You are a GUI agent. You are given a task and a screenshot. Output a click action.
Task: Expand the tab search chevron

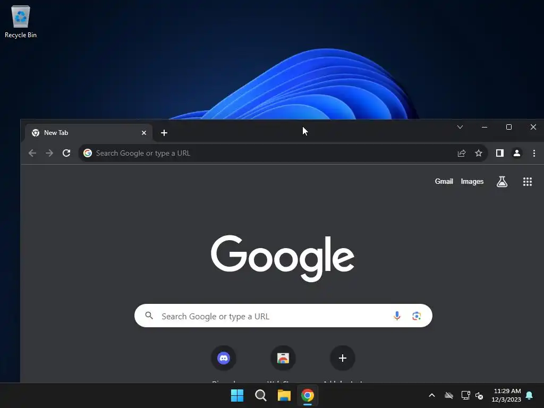460,127
